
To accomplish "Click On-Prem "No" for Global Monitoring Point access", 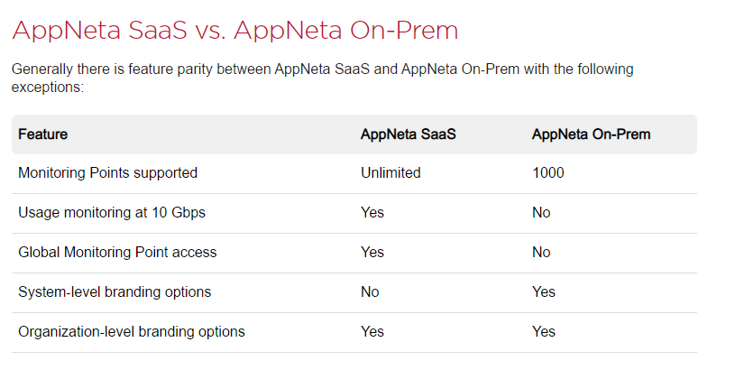I will pyautogui.click(x=541, y=252).
